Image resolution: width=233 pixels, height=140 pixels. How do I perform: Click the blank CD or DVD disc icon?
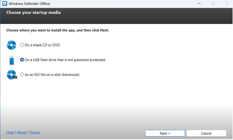12,45
